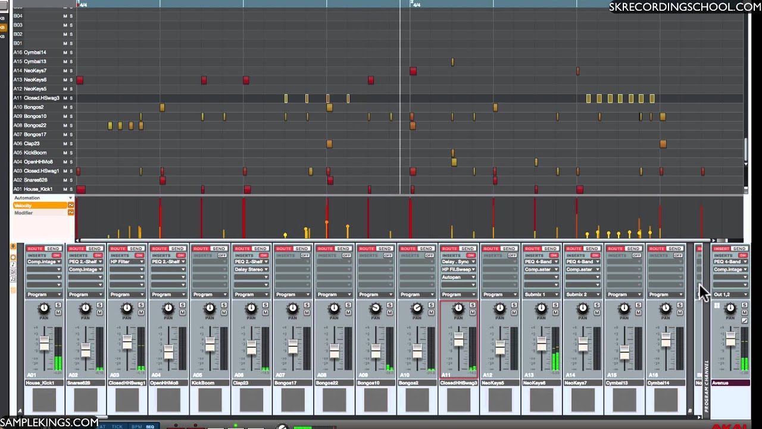This screenshot has width=762, height=429.
Task: Select the Modifier automation lane
Action: (x=40, y=213)
